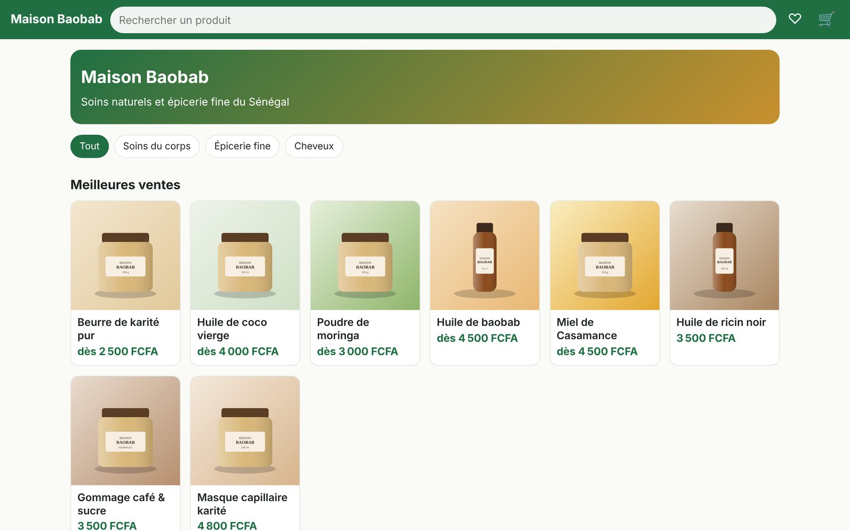Open the wishlist heart icon
This screenshot has width=850, height=531.
point(795,19)
